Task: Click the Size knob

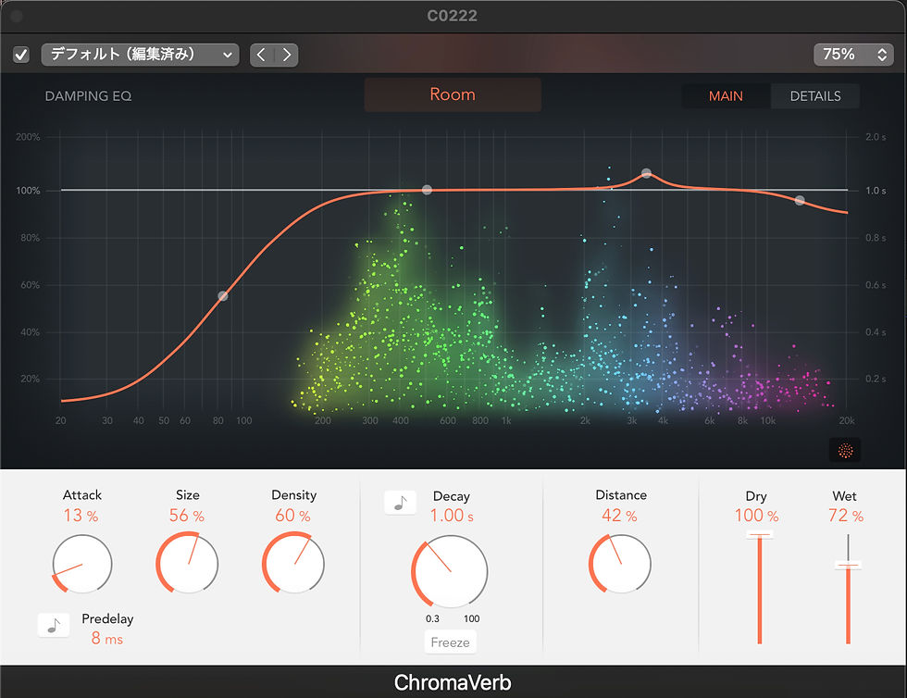Action: (x=187, y=564)
